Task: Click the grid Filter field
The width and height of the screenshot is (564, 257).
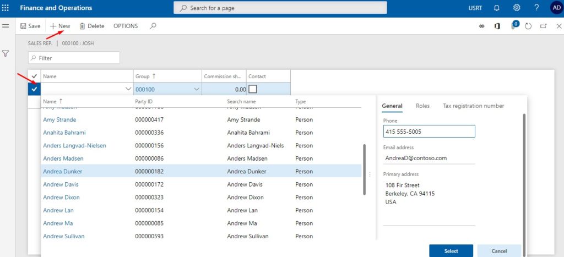Action: pos(74,58)
